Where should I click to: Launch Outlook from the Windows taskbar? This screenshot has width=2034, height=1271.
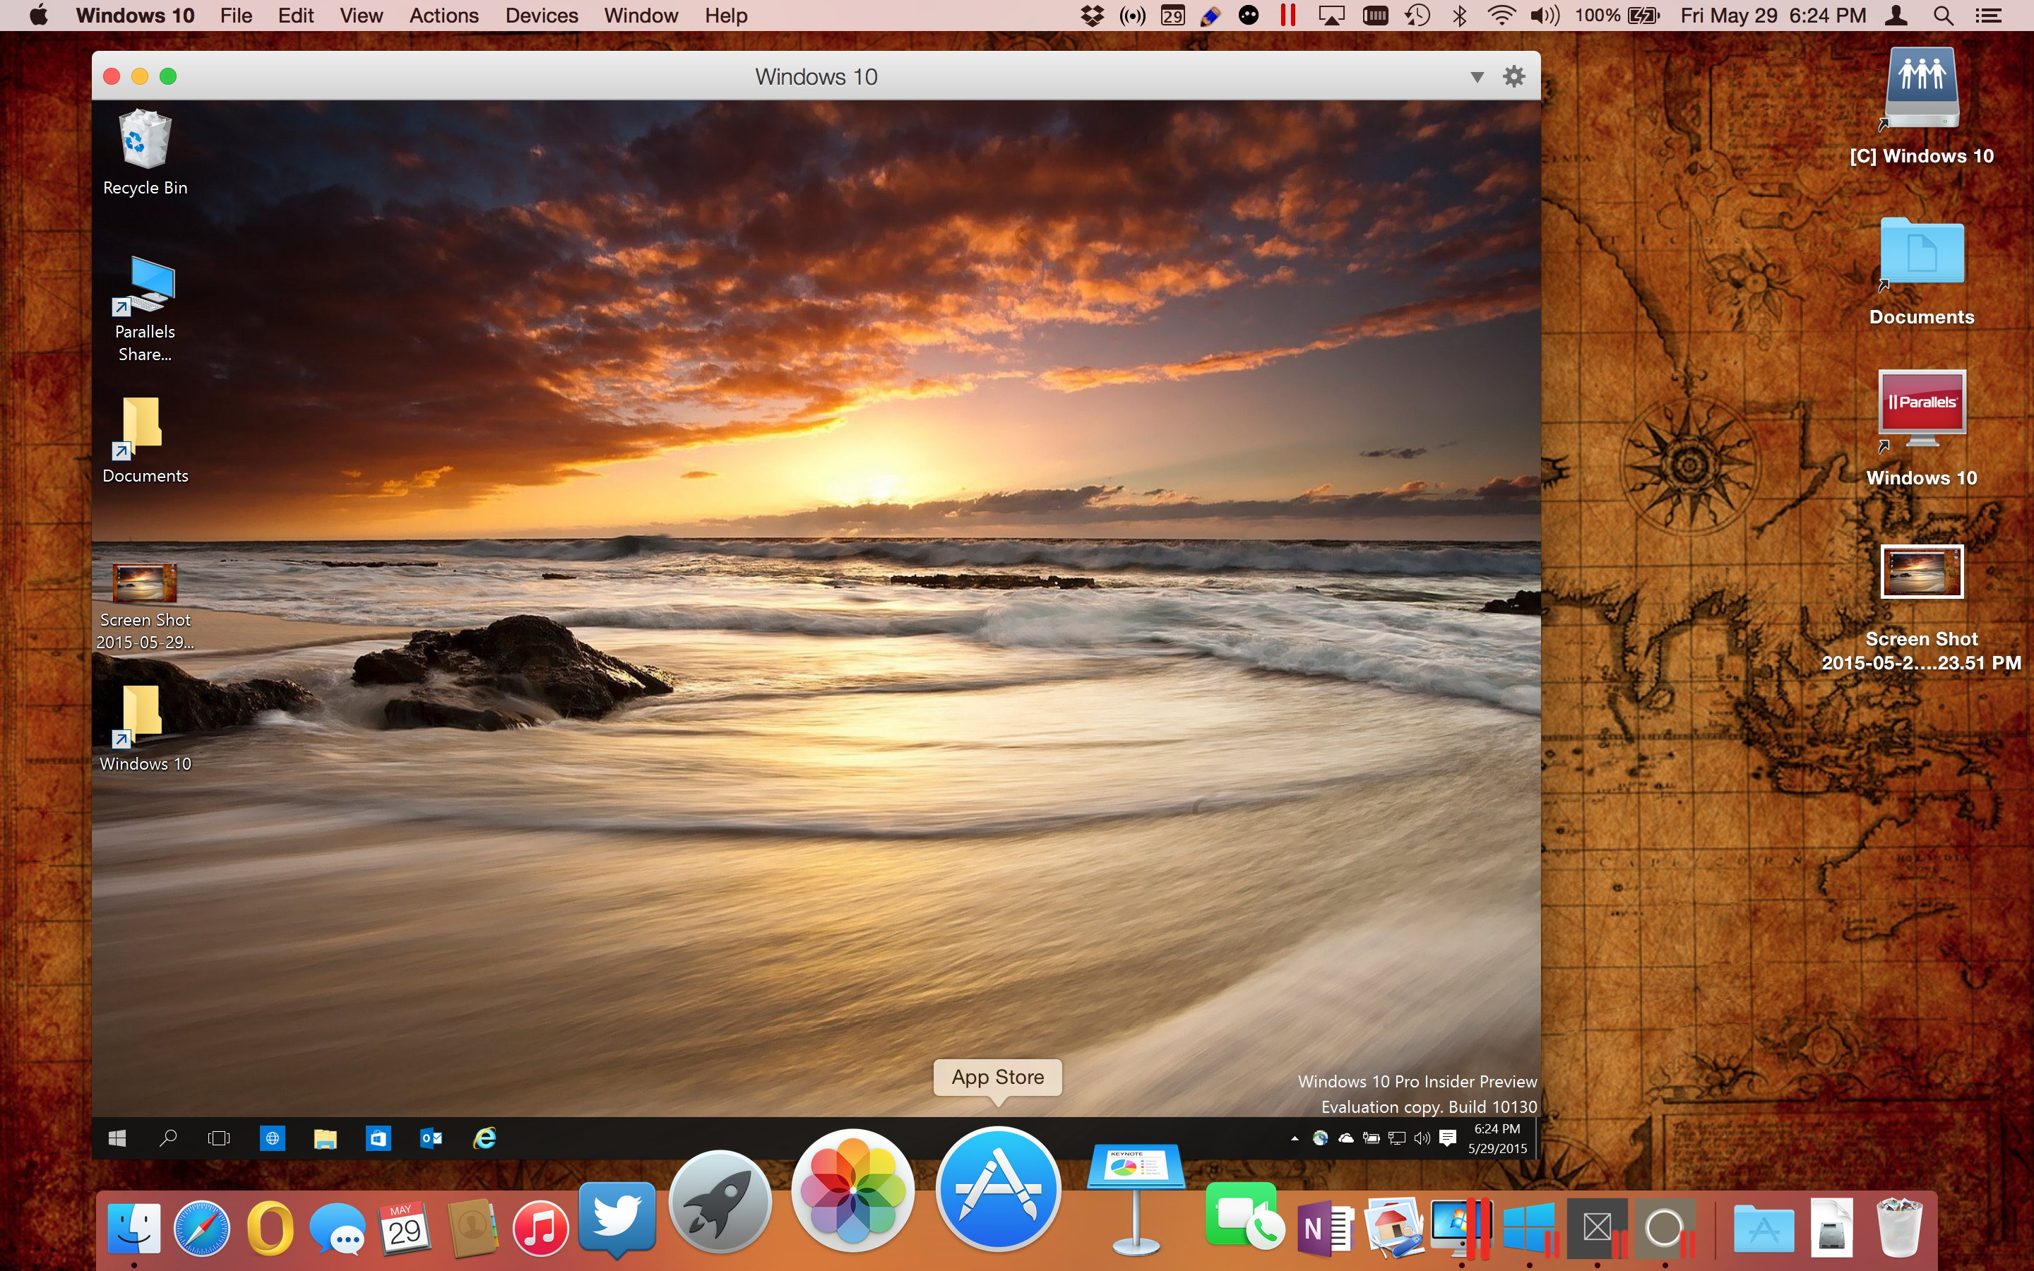pos(432,1138)
